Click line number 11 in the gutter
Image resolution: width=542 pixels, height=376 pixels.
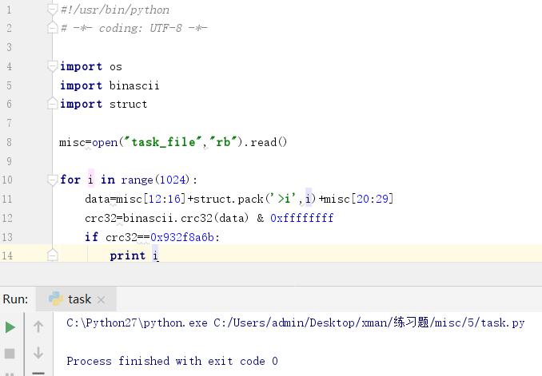click(7, 199)
